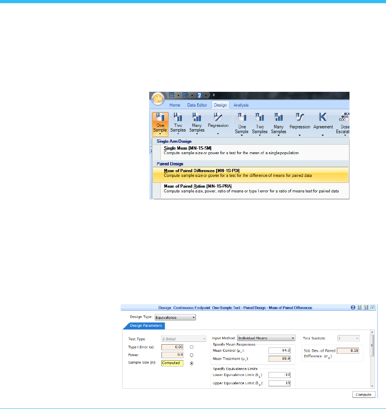The width and height of the screenshot is (386, 409).
Task: Select the Type I Error radio option
Action: [192, 347]
